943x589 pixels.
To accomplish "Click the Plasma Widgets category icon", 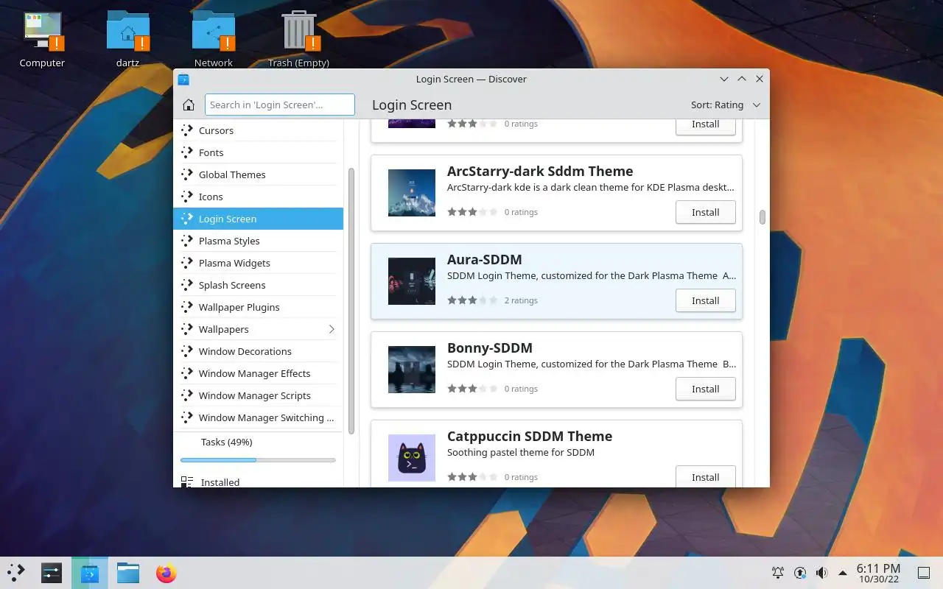I will [x=187, y=263].
